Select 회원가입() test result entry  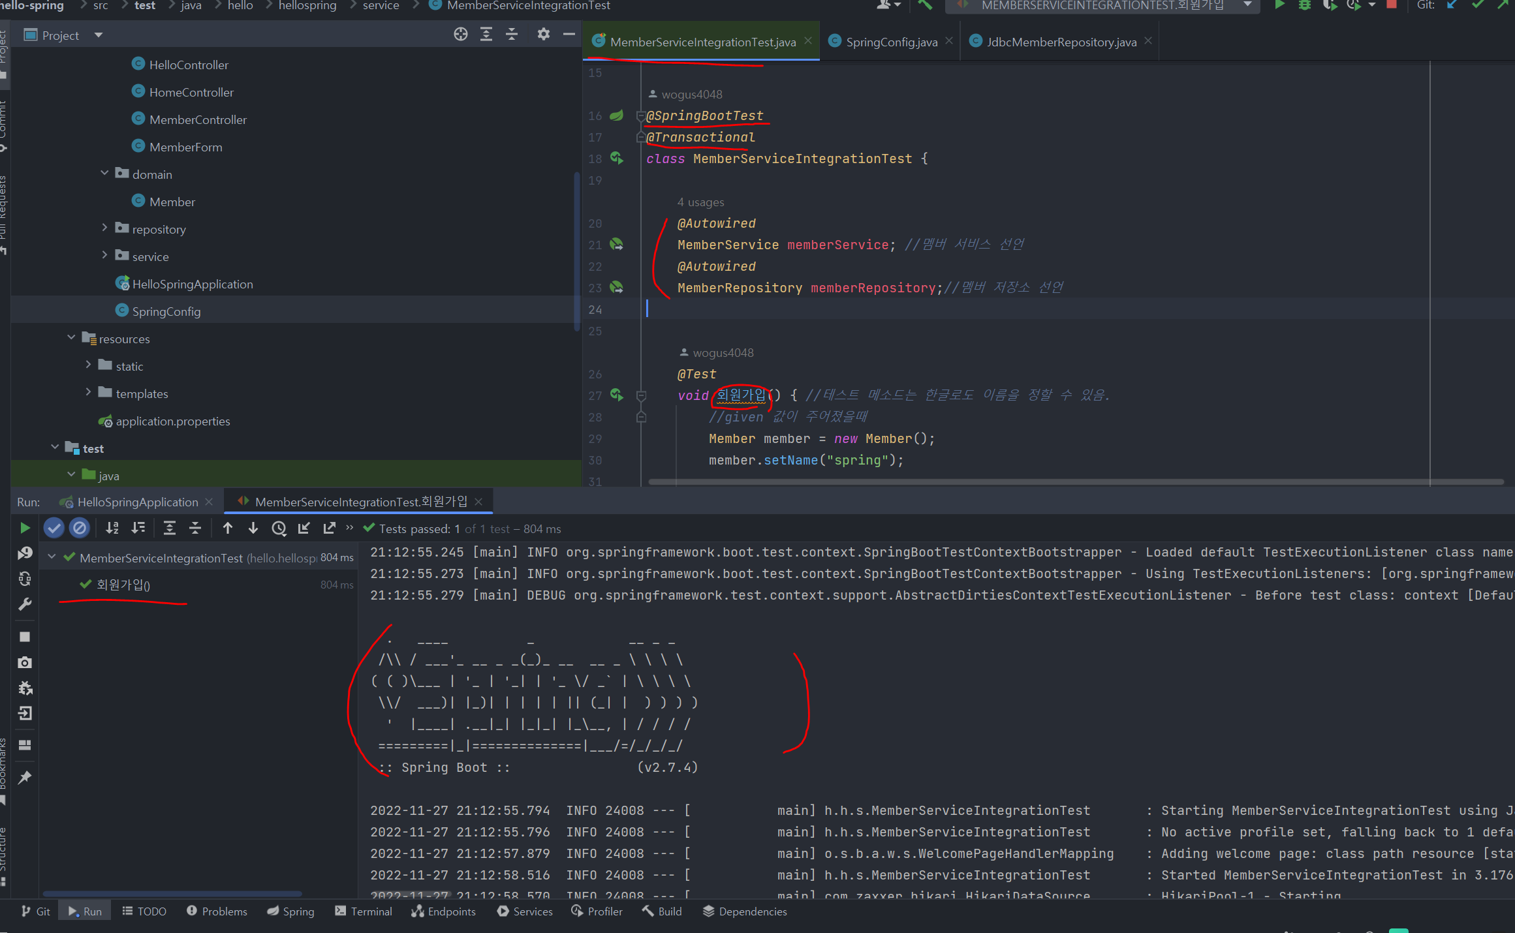pos(123,585)
